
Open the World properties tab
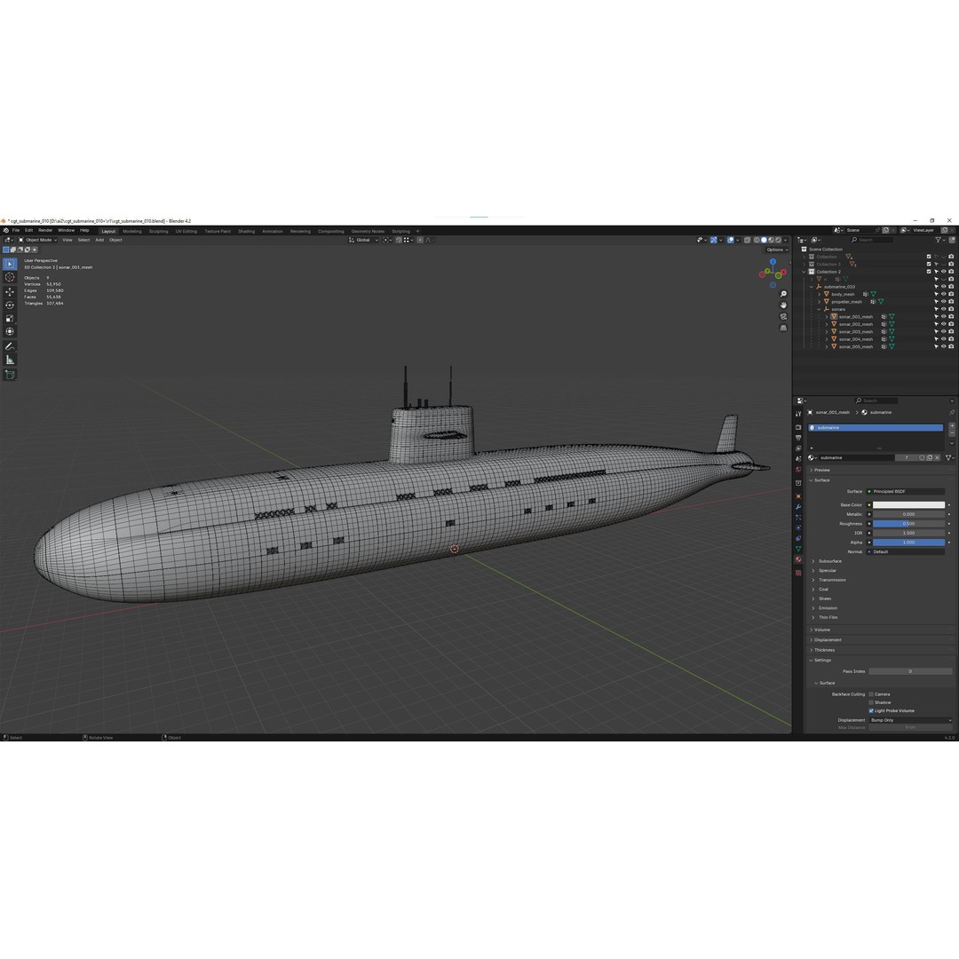pos(798,469)
